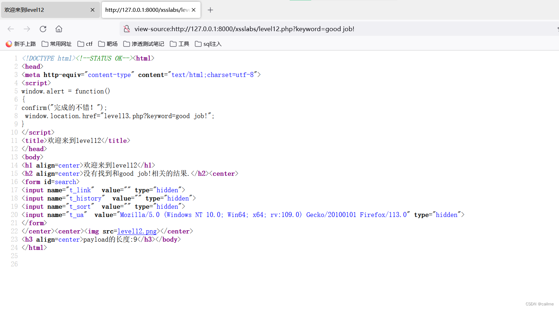
Task: Reload the current page
Action: point(43,29)
